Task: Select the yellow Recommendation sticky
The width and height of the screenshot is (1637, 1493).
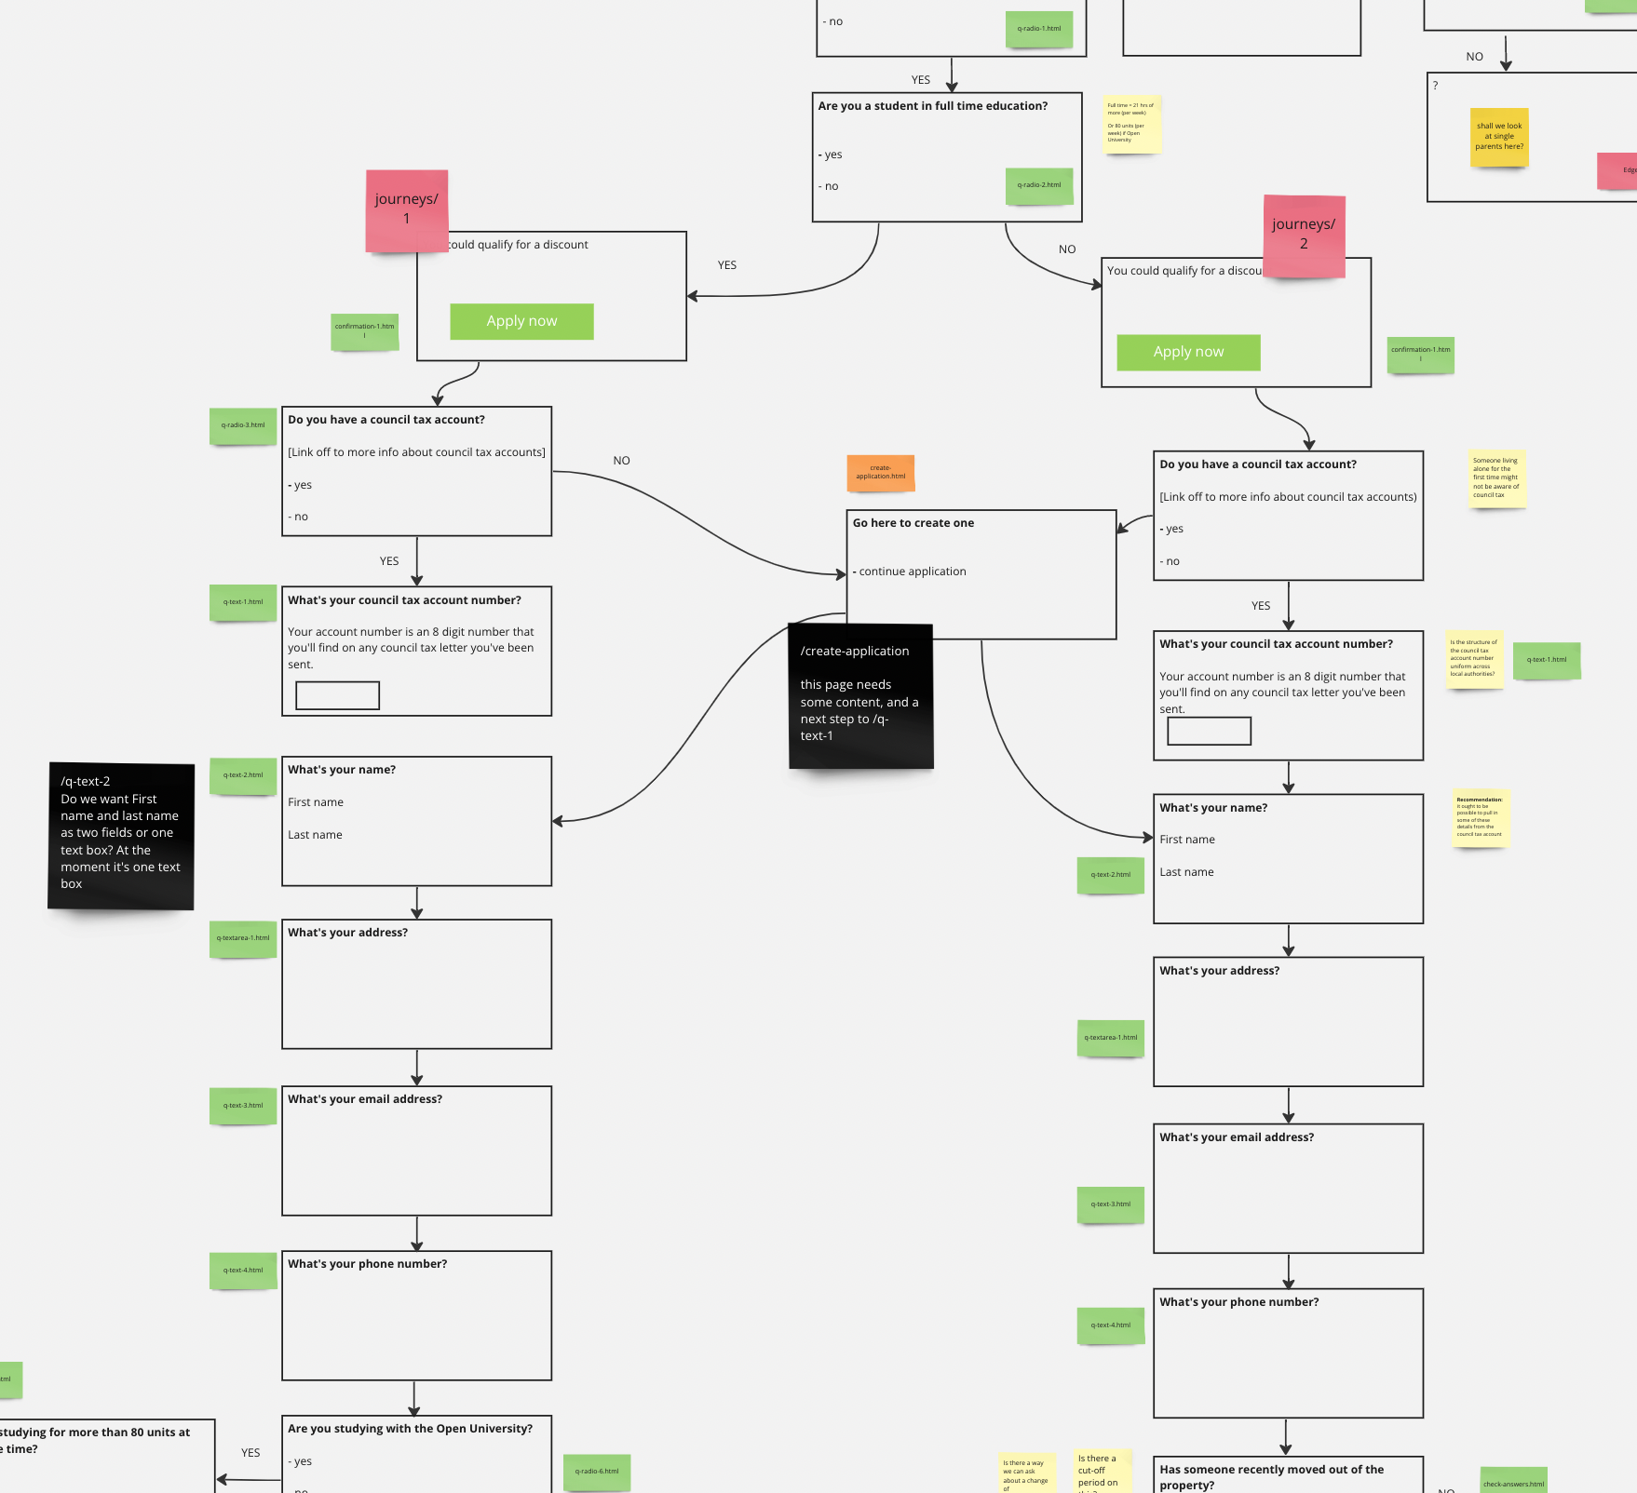Action: (1481, 818)
